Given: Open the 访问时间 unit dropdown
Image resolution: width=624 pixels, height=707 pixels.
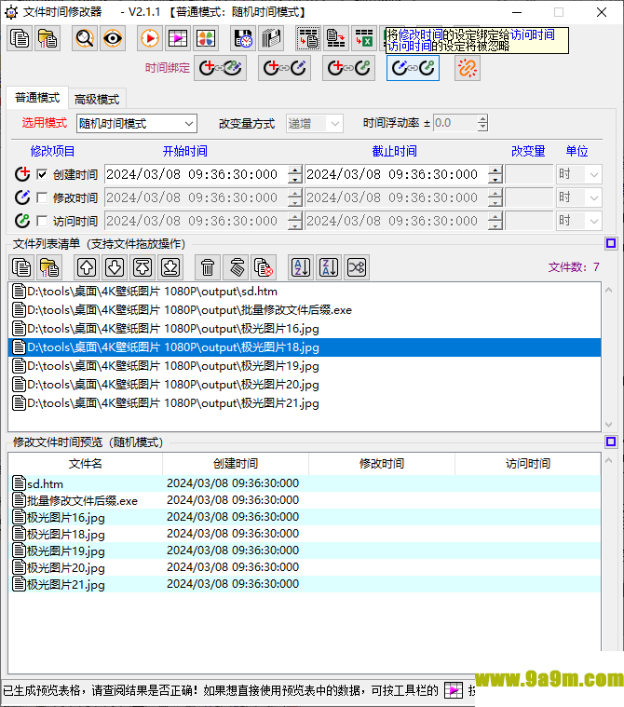Looking at the screenshot, I should [579, 221].
